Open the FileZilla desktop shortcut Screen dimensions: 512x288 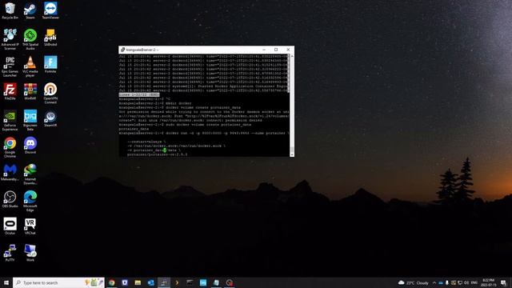10,91
